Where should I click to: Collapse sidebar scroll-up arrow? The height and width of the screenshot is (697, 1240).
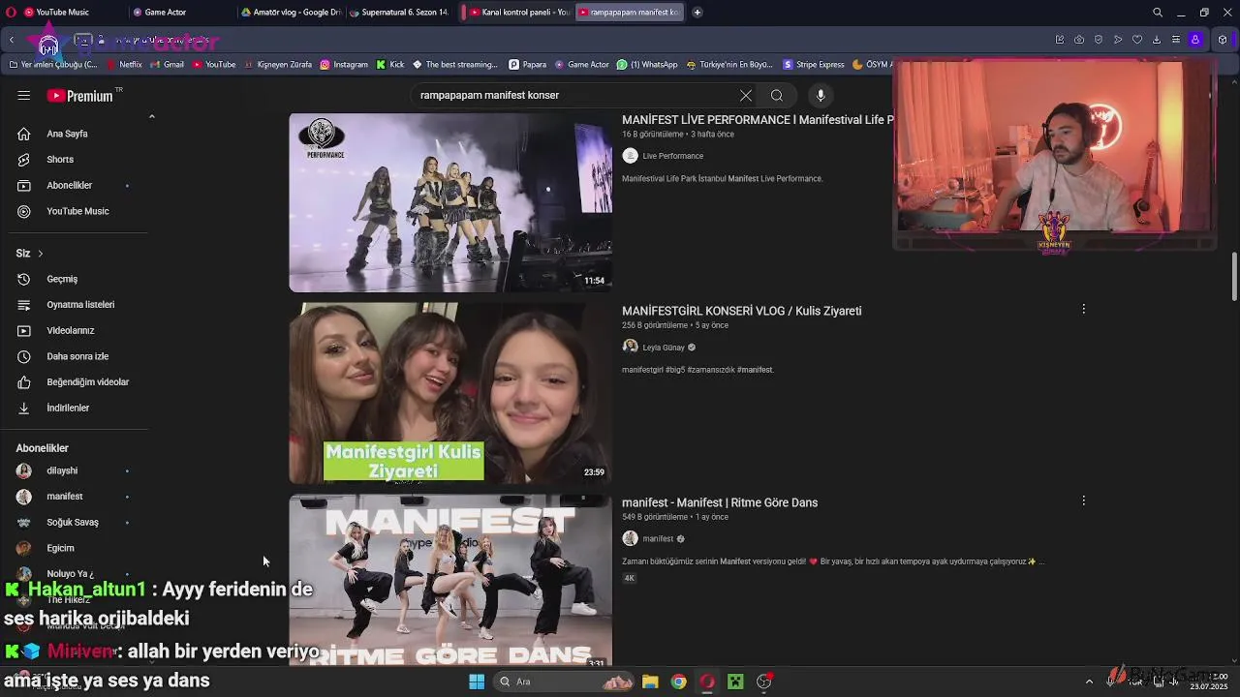click(151, 116)
